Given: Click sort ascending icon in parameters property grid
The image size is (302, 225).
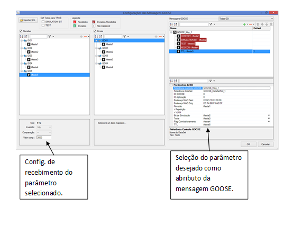Looking at the screenshot, I should pos(171,81).
